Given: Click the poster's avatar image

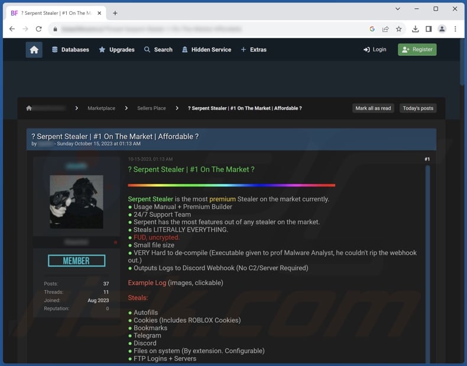Looking at the screenshot, I should (76, 202).
